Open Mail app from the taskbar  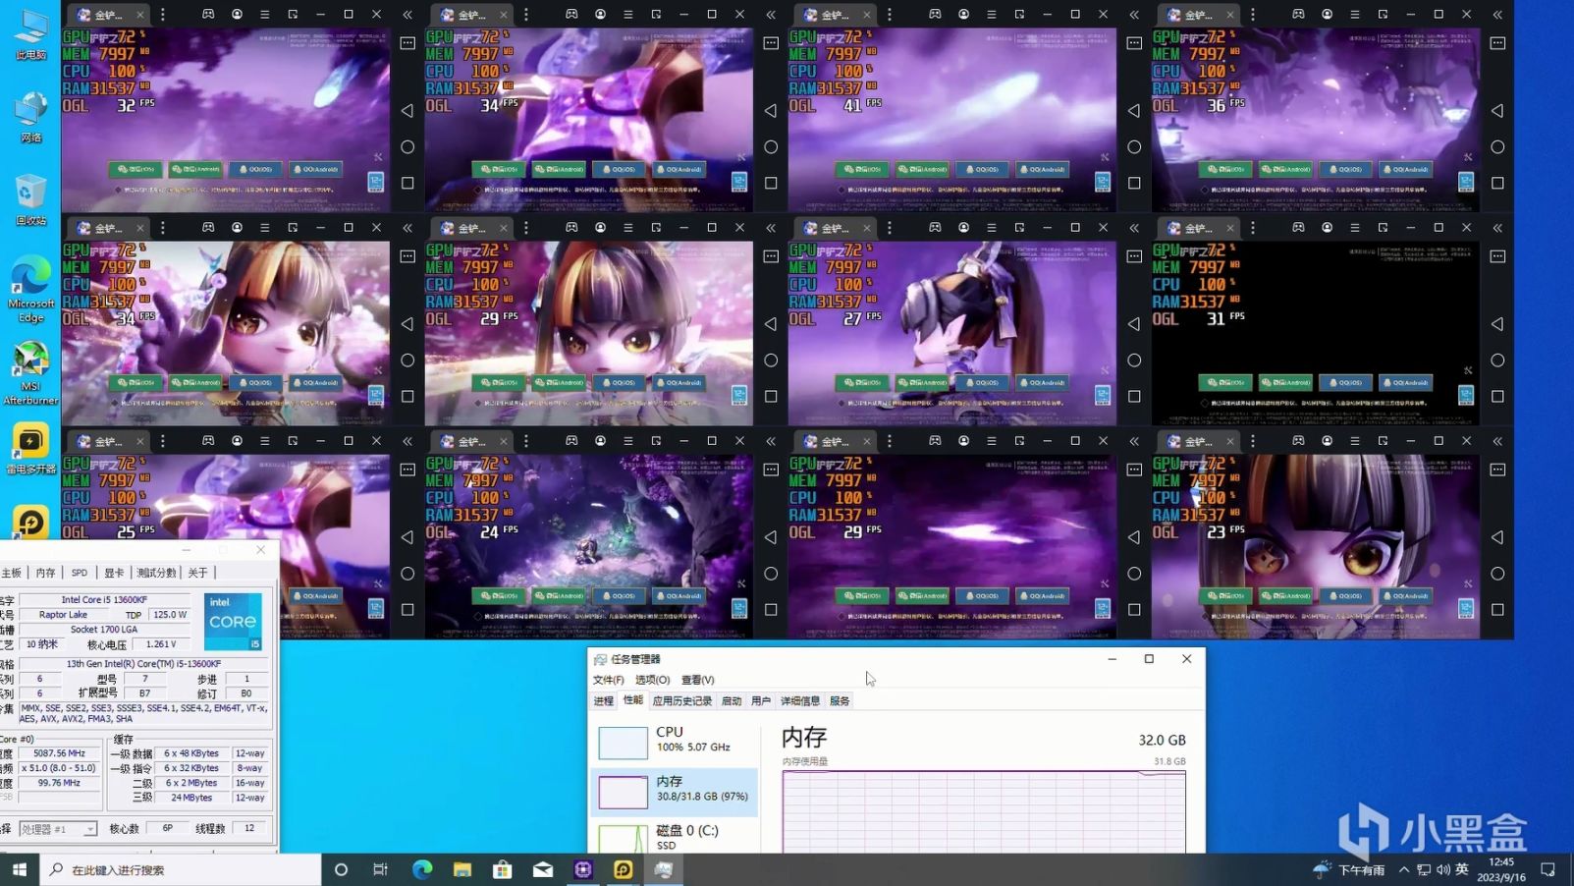click(x=542, y=869)
